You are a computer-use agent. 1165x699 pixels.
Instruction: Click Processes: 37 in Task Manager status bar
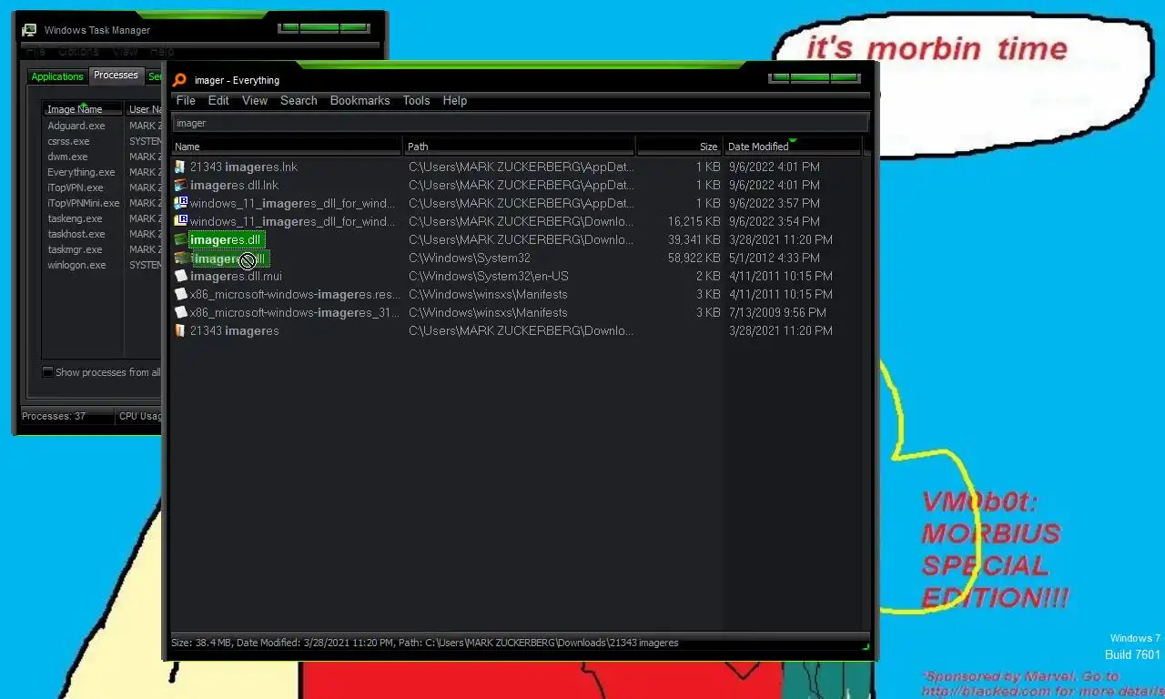[54, 417]
